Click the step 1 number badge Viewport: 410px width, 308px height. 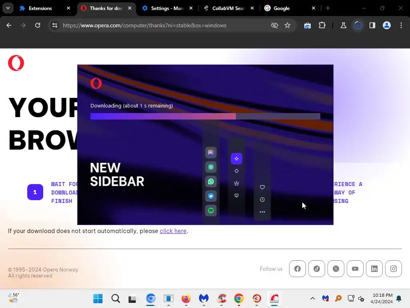[x=35, y=192]
